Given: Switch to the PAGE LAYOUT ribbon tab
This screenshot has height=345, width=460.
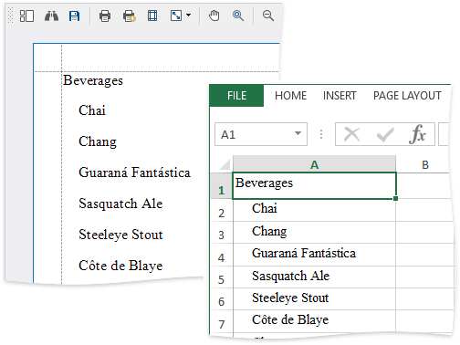Looking at the screenshot, I should (x=407, y=96).
